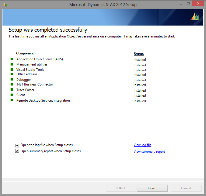
Task: Click green status square beside .NET Business Connector
Action: coord(12,84)
